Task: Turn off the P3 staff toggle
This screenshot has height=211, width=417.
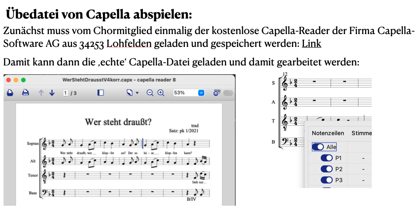Action: (326, 180)
